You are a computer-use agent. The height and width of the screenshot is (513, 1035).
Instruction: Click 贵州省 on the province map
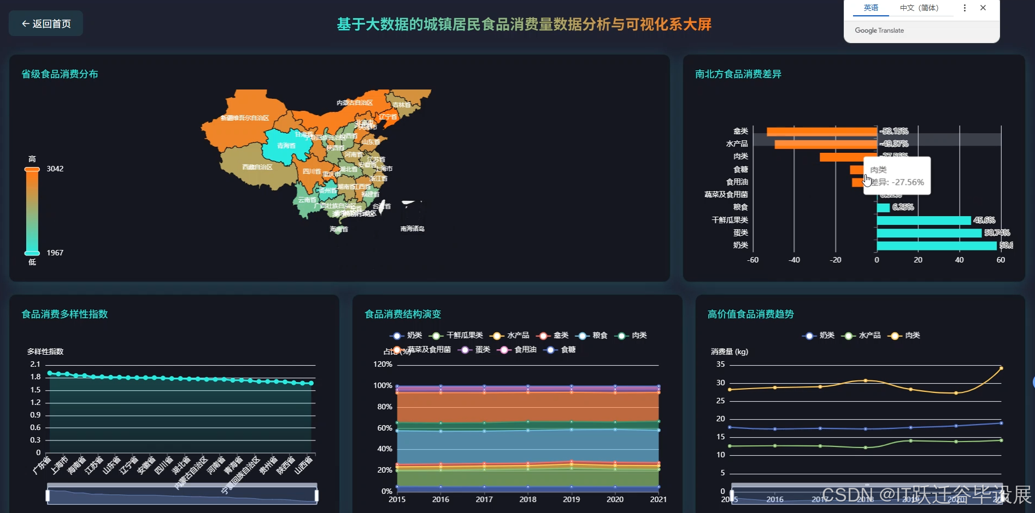(327, 190)
